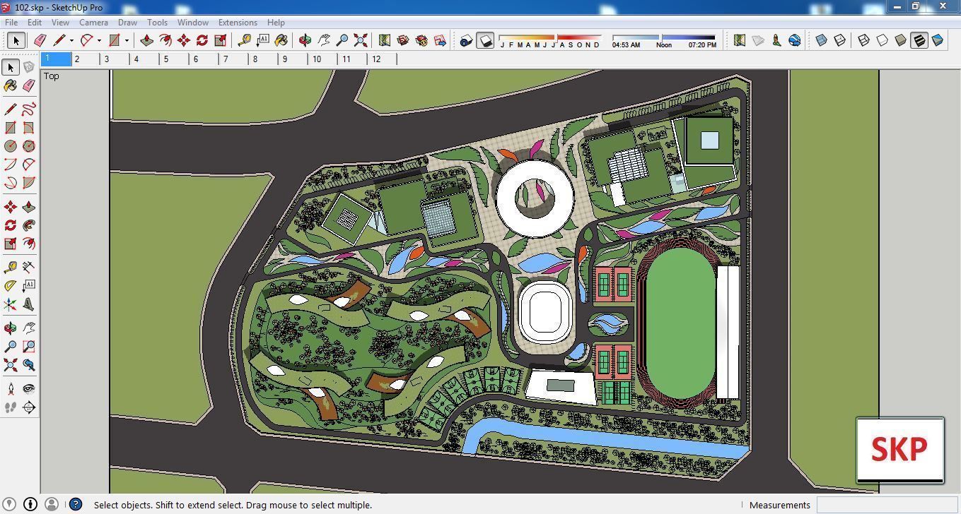Open the Camera menu
The height and width of the screenshot is (514, 961).
click(93, 22)
